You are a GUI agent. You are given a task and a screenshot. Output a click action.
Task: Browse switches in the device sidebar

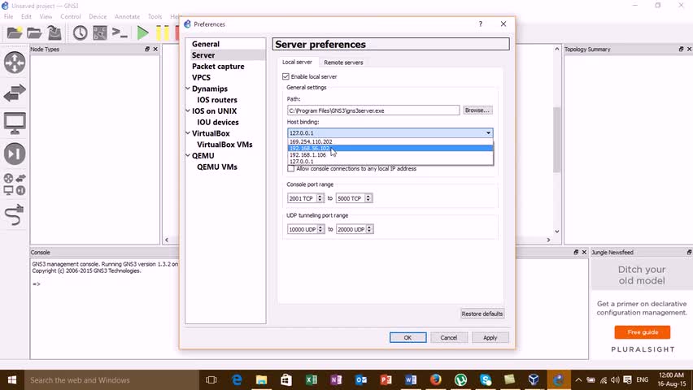click(15, 93)
